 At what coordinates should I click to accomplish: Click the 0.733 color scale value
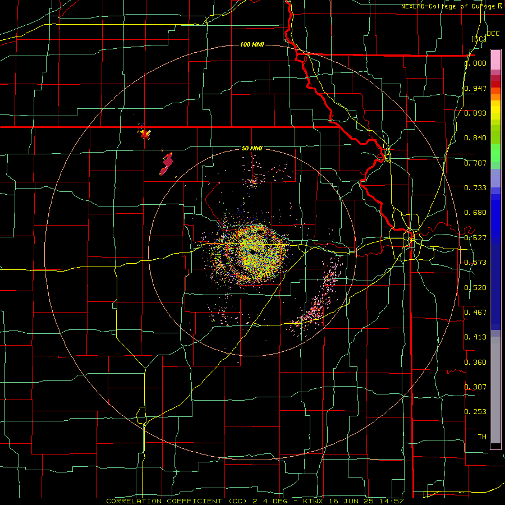pos(475,188)
